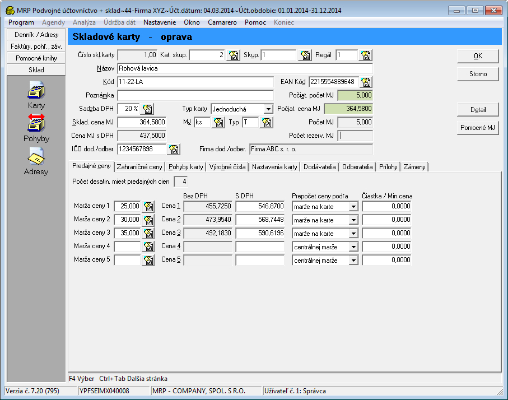This screenshot has height=400, width=508.
Task: Open the Pomoc menu
Action: [255, 22]
